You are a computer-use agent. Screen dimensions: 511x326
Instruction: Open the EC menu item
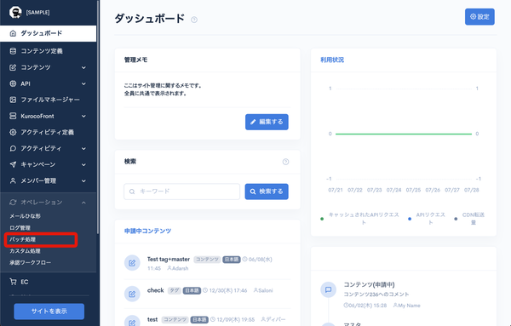pyautogui.click(x=49, y=282)
